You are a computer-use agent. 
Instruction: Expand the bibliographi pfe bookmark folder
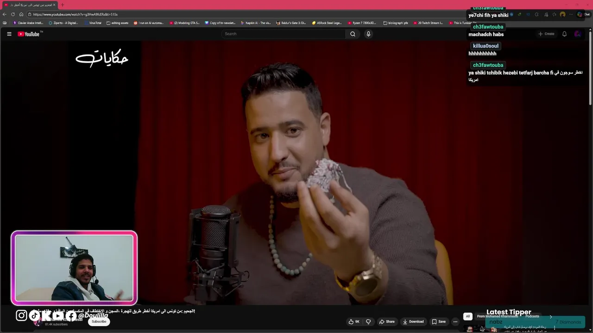396,23
